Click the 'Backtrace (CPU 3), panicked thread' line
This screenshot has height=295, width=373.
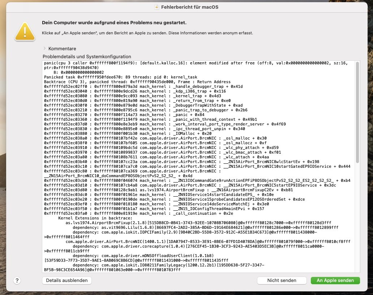coord(137,82)
